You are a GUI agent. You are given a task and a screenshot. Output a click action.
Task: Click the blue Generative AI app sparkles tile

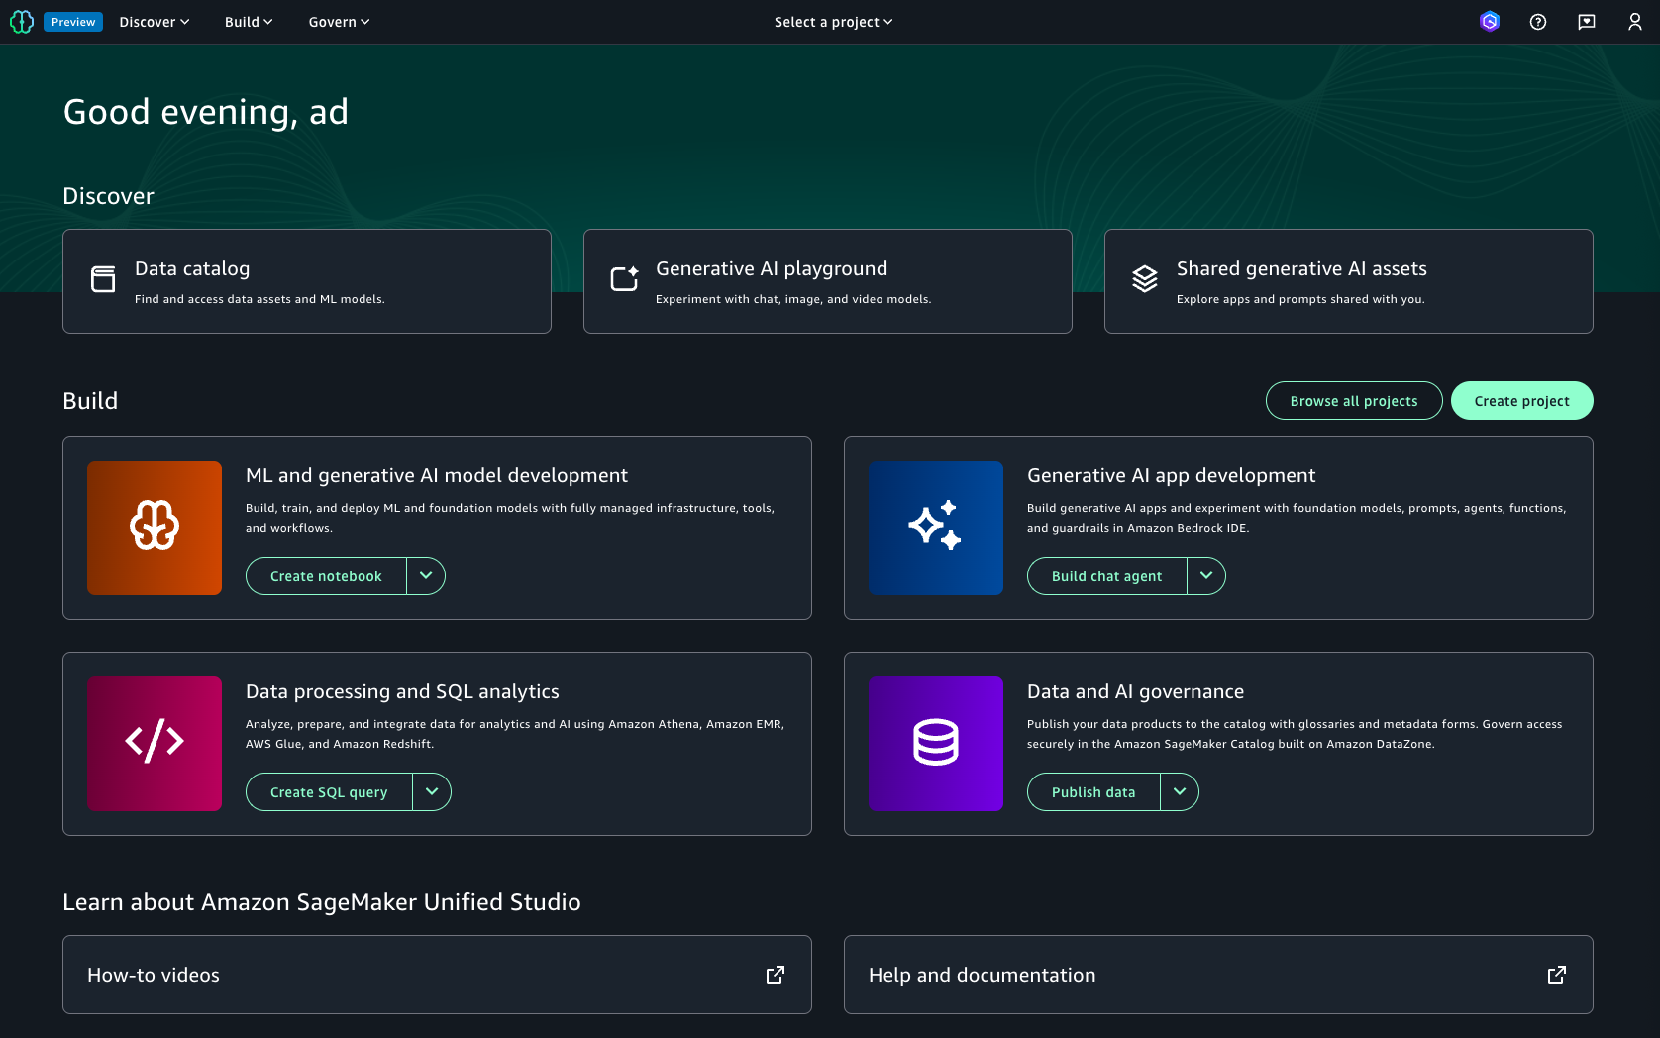[936, 528]
